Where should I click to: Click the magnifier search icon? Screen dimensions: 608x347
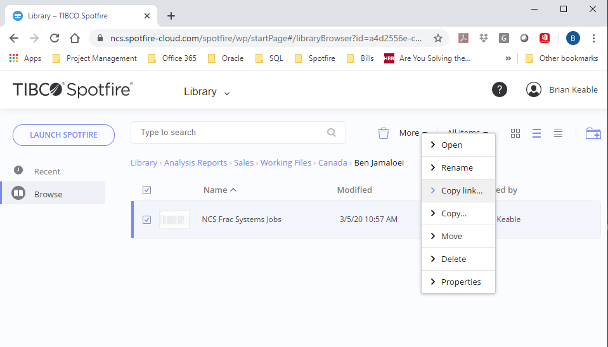[x=332, y=133]
